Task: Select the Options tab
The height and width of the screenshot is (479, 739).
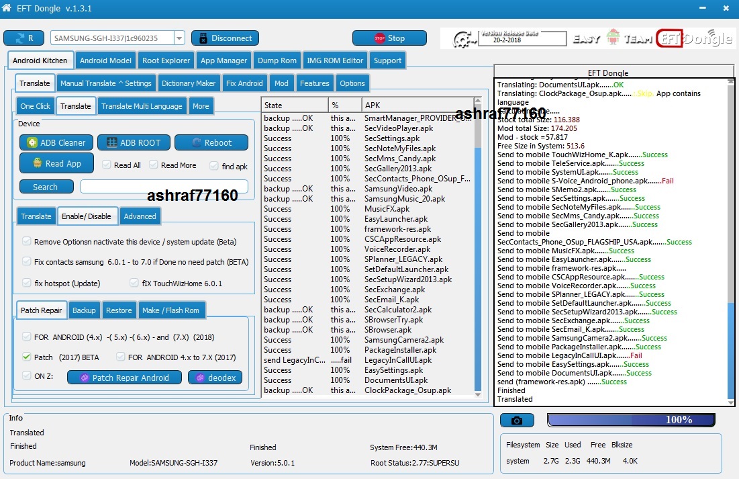Action: coord(352,83)
